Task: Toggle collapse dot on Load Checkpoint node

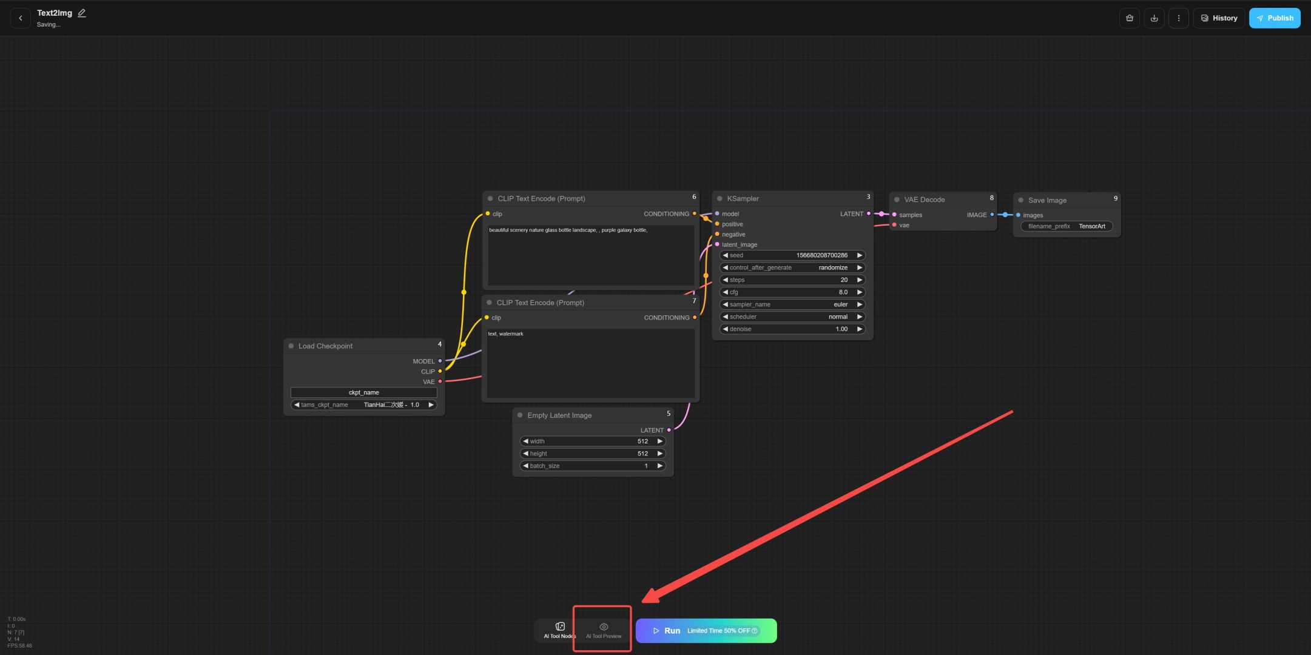Action: pyautogui.click(x=291, y=346)
